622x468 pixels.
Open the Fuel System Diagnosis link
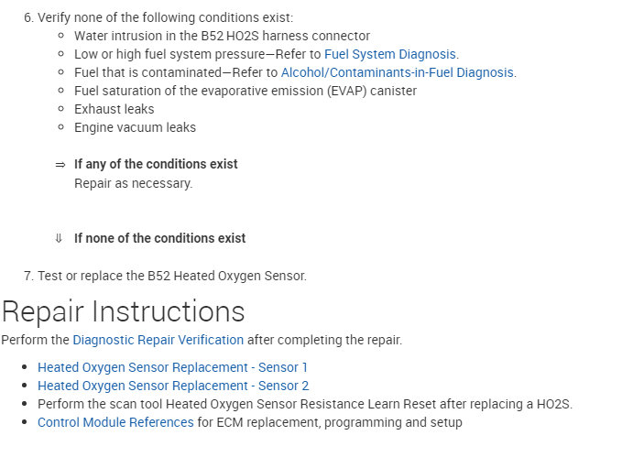point(390,54)
